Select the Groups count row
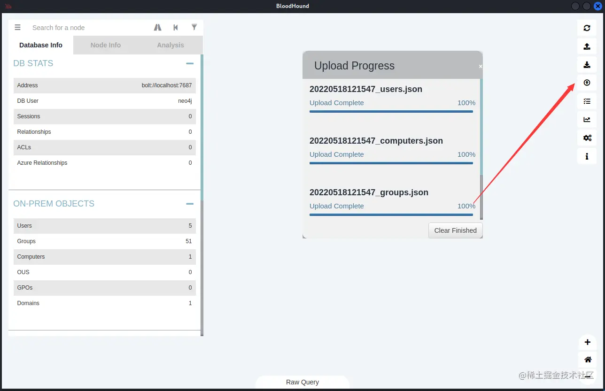The height and width of the screenshot is (391, 605). (105, 241)
